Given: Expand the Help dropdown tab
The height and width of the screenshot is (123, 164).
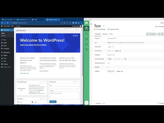Looking at the screenshot, I should point(77,29).
